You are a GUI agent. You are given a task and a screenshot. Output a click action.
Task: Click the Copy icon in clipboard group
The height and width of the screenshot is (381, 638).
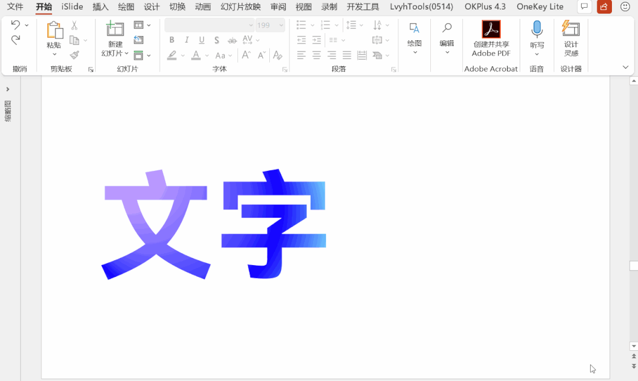pyautogui.click(x=74, y=40)
